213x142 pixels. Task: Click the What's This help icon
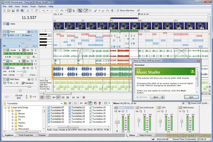pos(138,11)
